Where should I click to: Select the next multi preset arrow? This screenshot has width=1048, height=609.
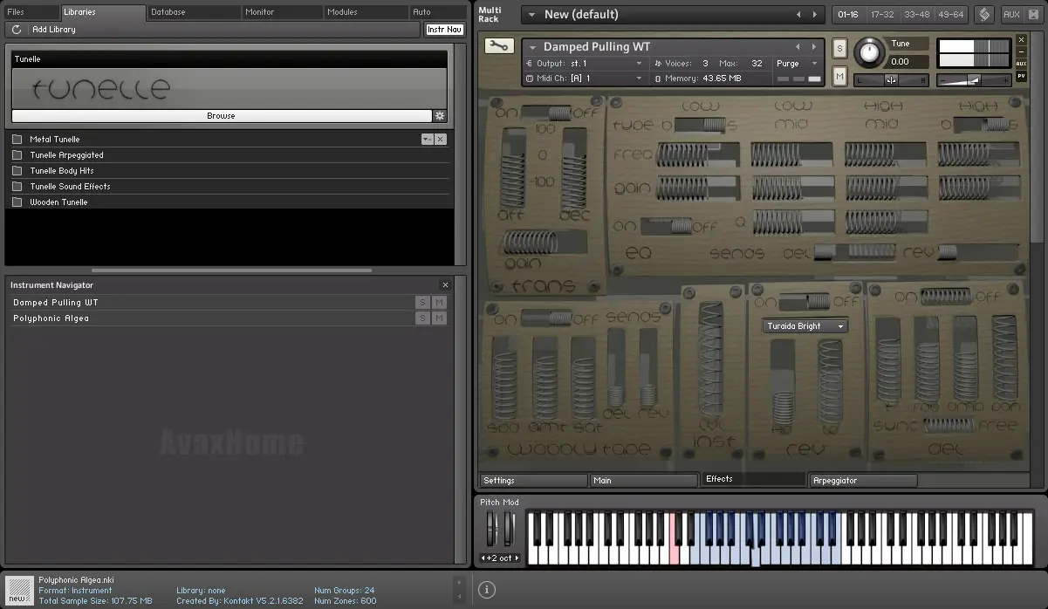tap(815, 15)
